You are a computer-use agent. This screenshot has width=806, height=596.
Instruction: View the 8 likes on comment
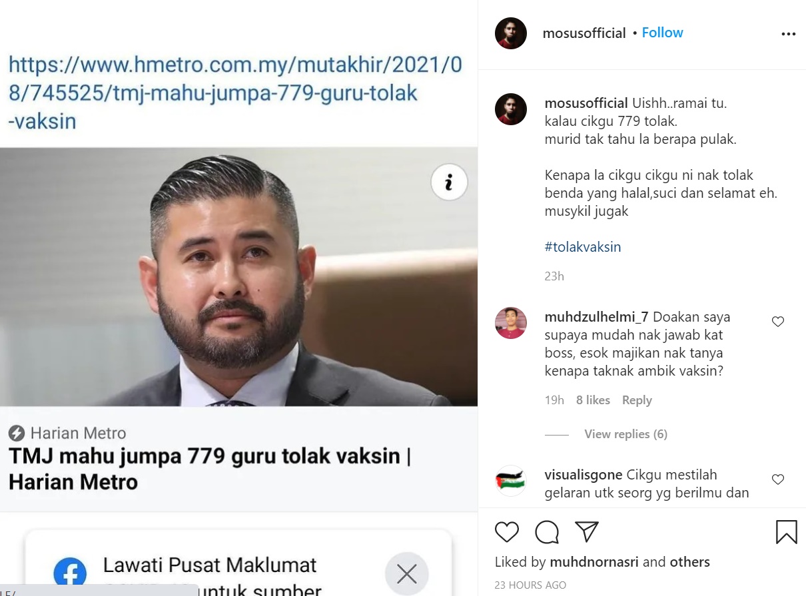[593, 400]
